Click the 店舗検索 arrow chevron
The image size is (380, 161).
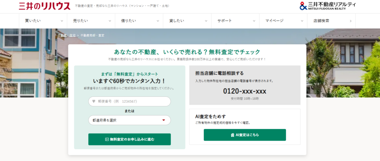point(350,21)
